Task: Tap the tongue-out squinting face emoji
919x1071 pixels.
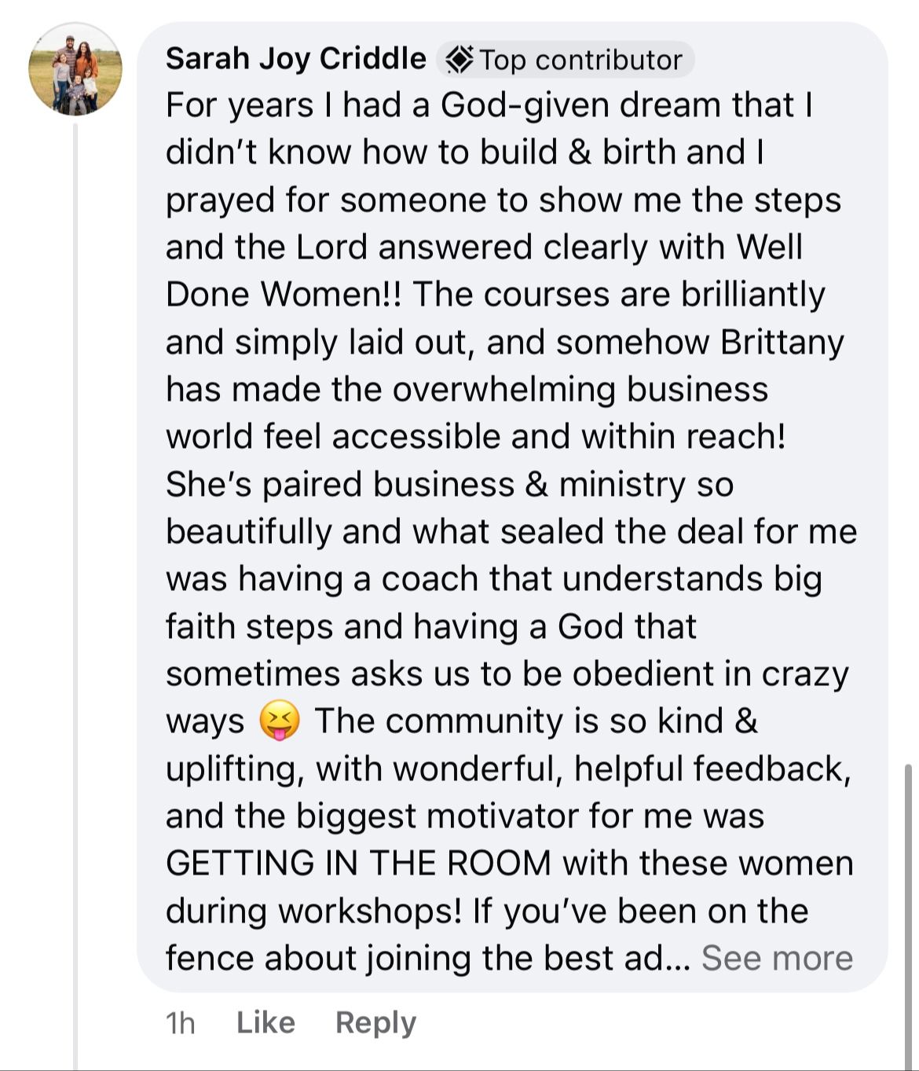Action: (x=280, y=721)
